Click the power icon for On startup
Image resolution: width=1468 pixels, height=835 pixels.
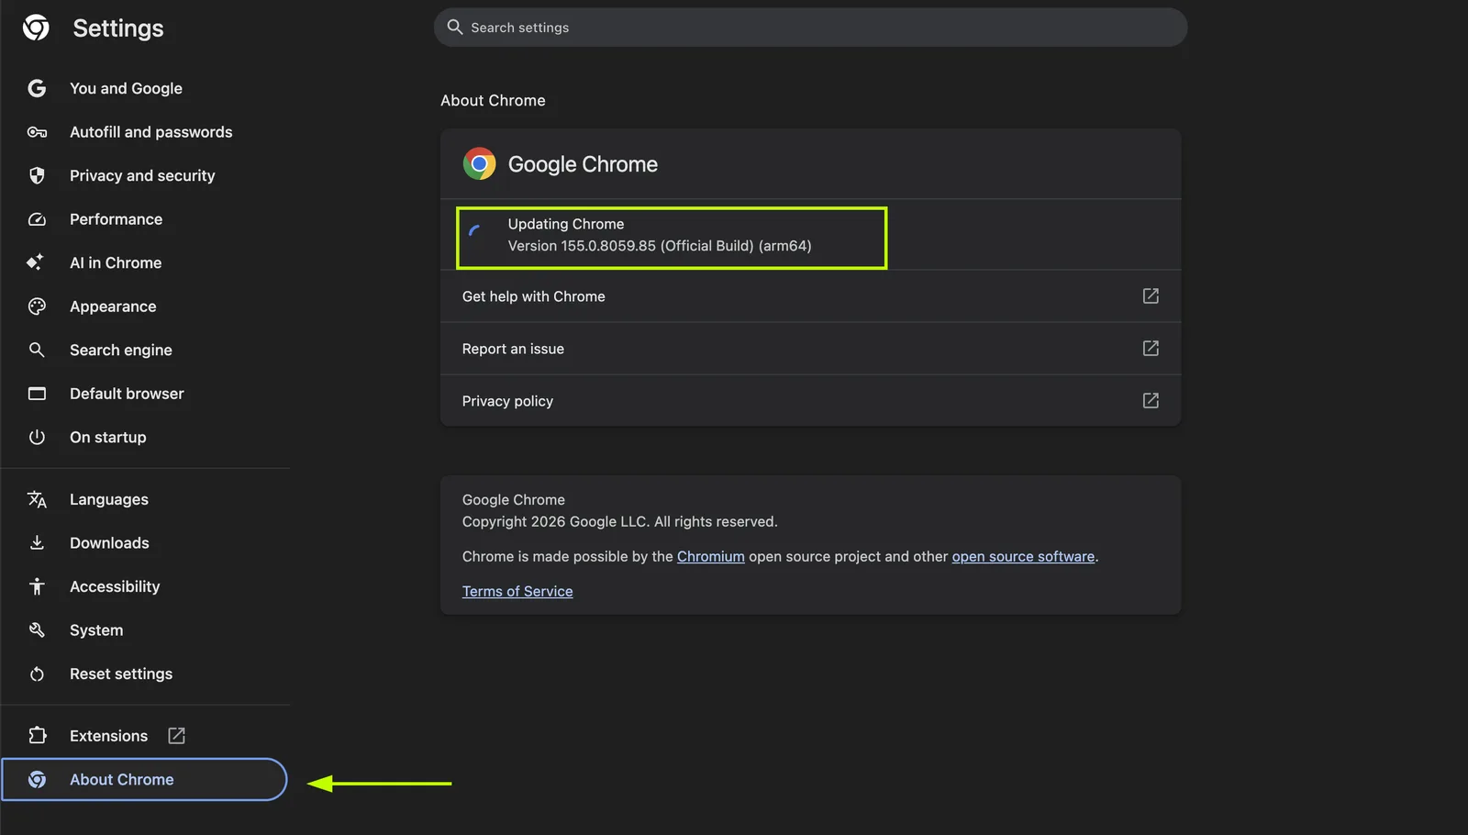(x=37, y=437)
